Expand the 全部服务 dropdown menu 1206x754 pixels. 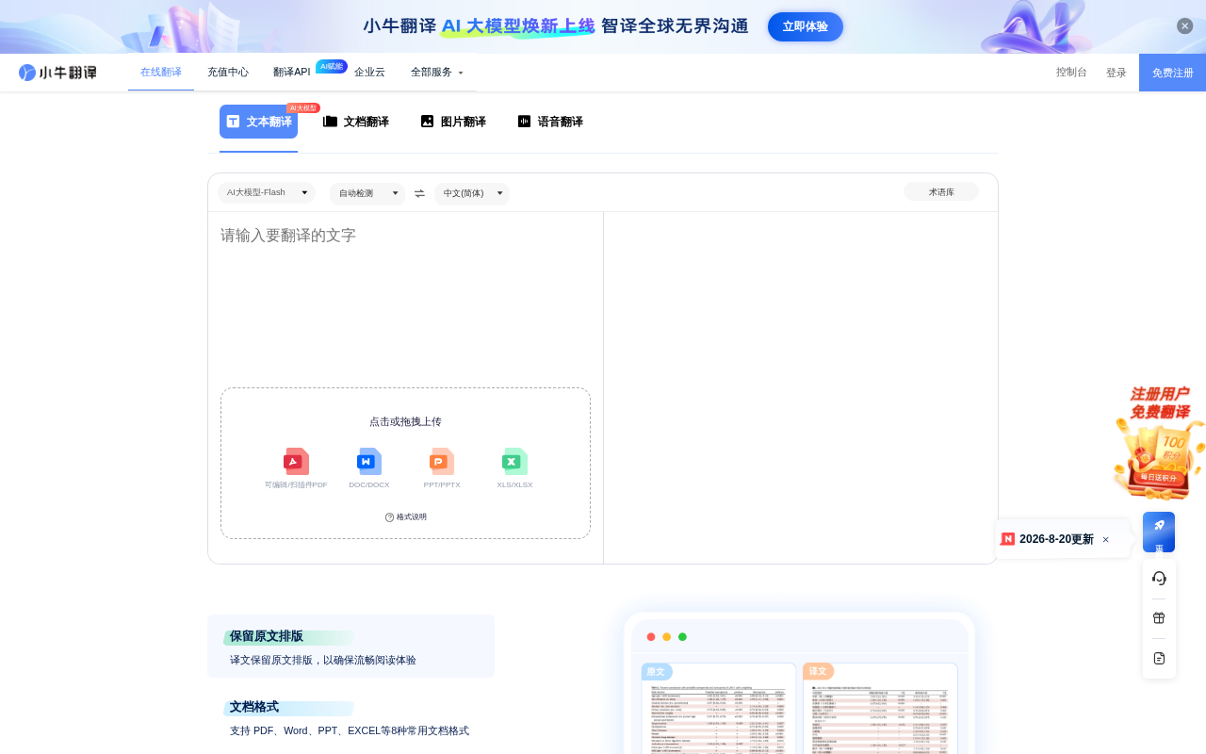point(437,73)
